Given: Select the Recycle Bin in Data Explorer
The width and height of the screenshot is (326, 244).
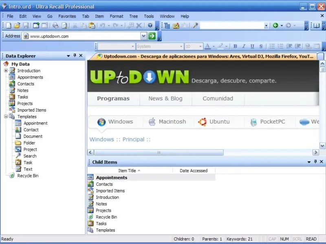Looking at the screenshot, I should click(x=28, y=176).
